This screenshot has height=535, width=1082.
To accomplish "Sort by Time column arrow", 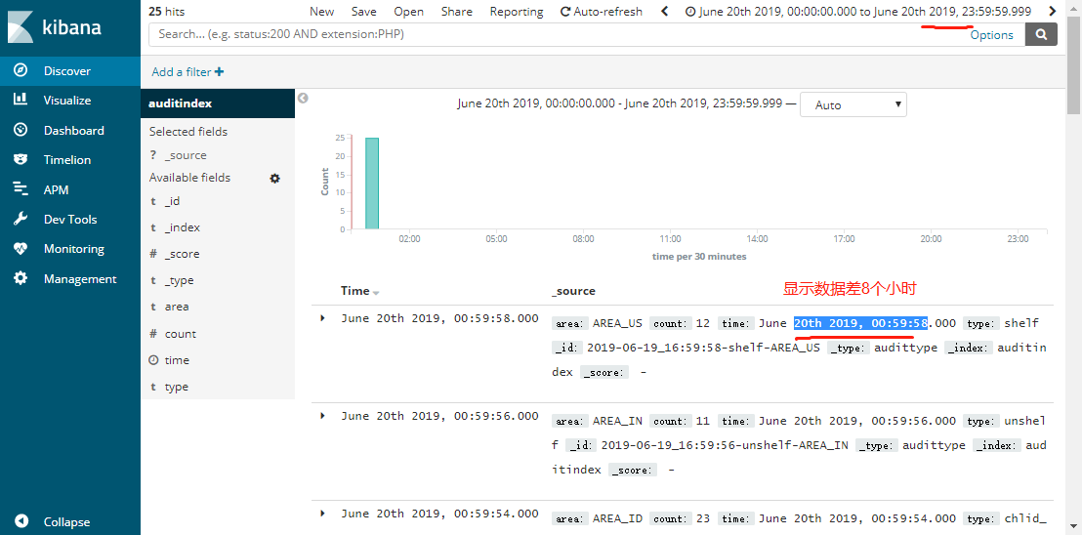I will click(x=376, y=292).
